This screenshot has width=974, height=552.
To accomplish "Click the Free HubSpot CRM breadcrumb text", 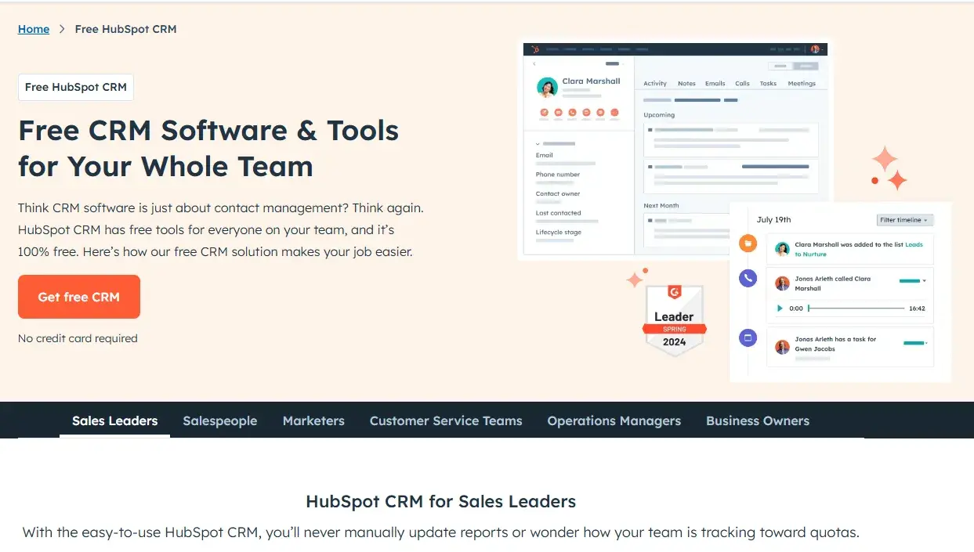I will [125, 29].
